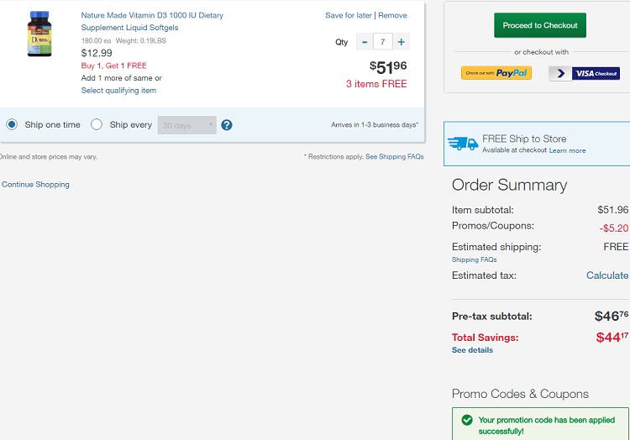Click the $12.99 unit price text
The image size is (630, 440).
tap(97, 53)
